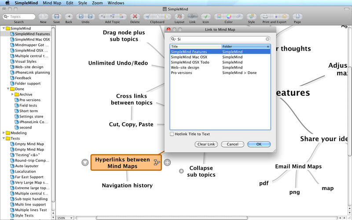
Task: Click the printer icon in Print and Export
Action: (x=265, y=16)
